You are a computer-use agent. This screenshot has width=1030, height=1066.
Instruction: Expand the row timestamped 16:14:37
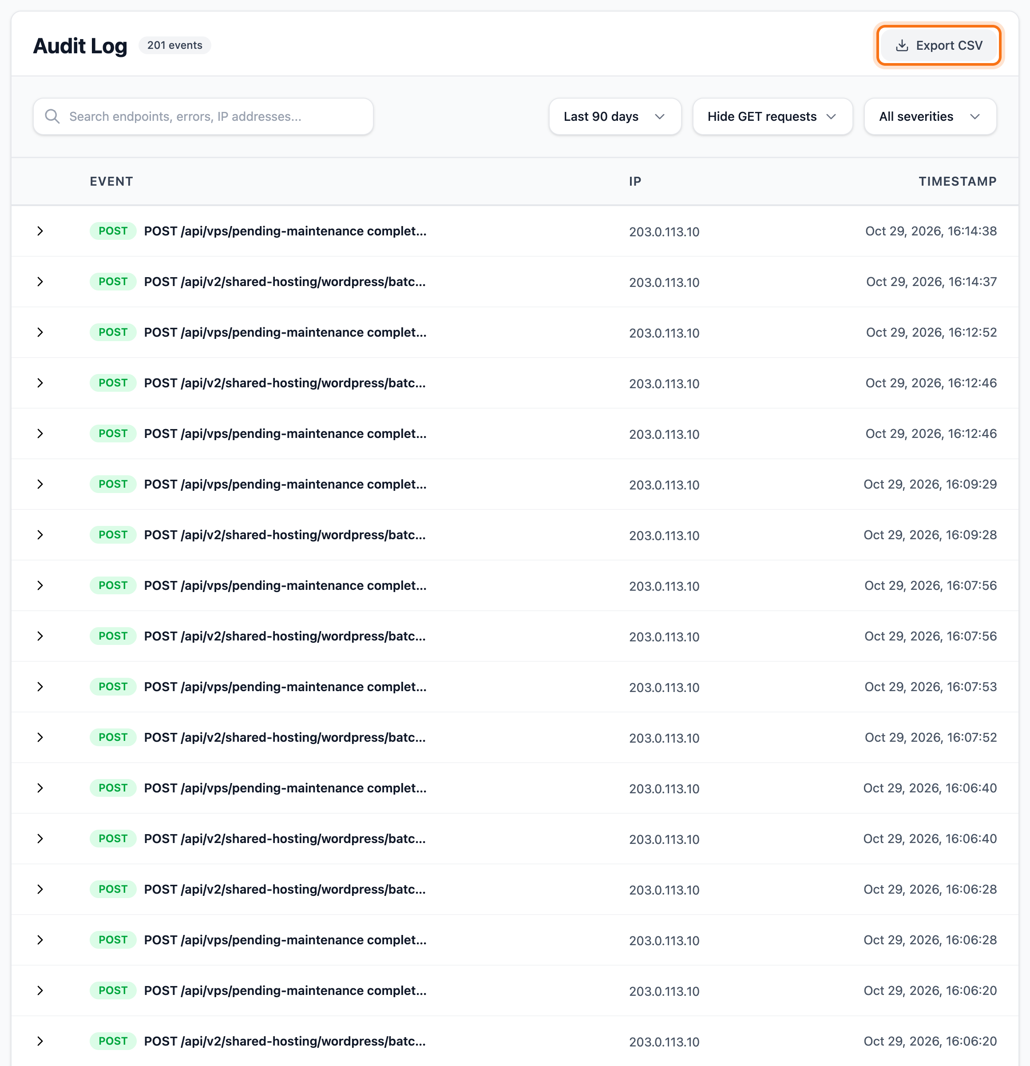click(x=40, y=282)
